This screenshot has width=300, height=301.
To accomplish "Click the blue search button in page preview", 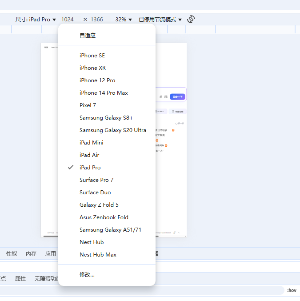I will tap(177, 97).
